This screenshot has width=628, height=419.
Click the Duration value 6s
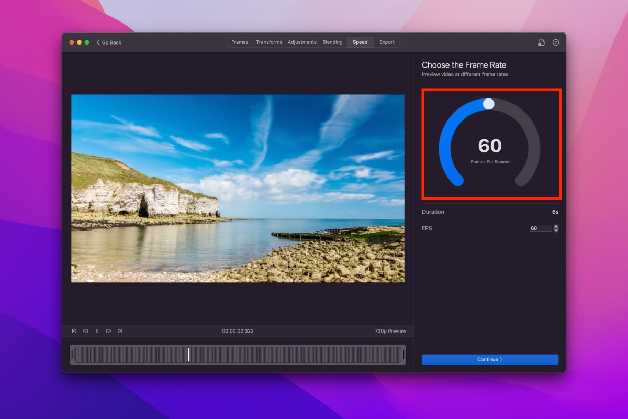click(555, 212)
